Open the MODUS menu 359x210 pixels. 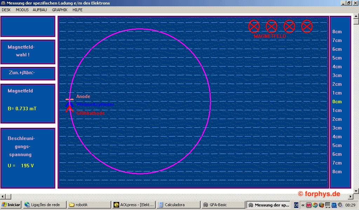pos(22,10)
